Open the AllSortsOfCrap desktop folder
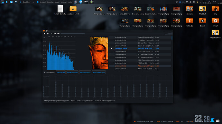The image size is (222, 124). pyautogui.click(x=215, y=34)
